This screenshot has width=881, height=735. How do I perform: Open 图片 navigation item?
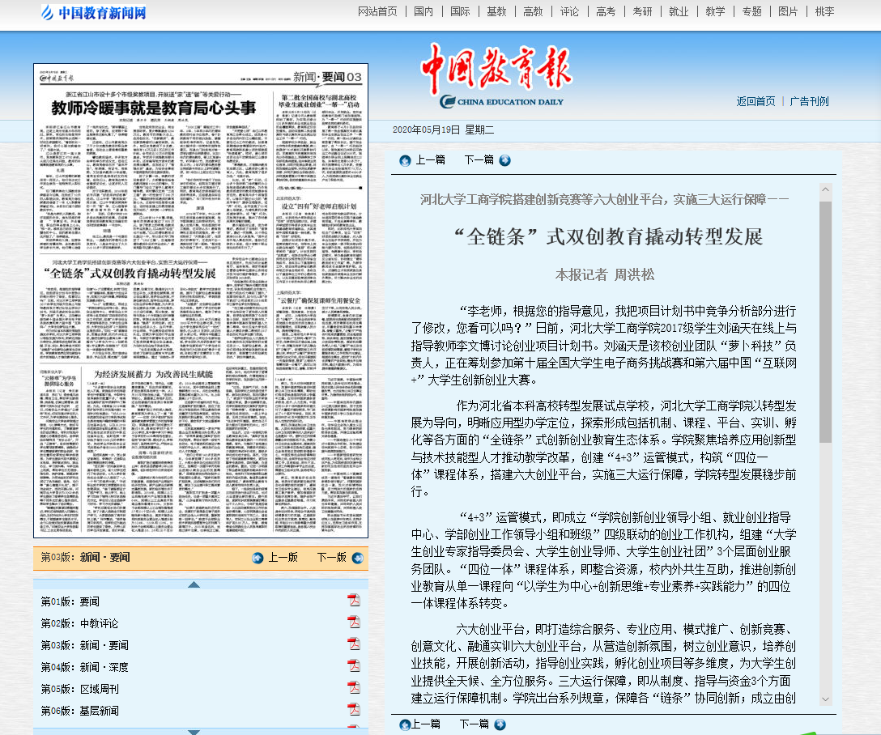click(789, 12)
